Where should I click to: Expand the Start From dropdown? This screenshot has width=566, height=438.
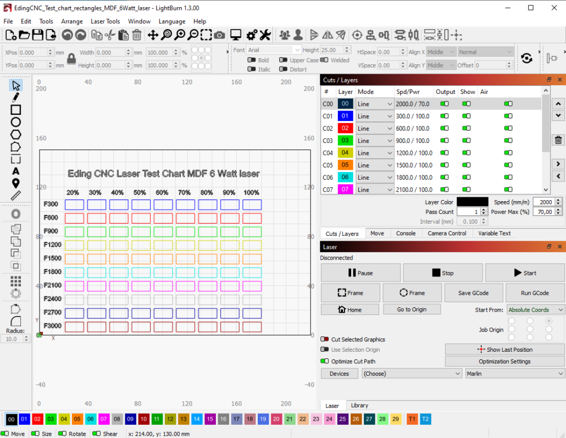pyautogui.click(x=536, y=310)
